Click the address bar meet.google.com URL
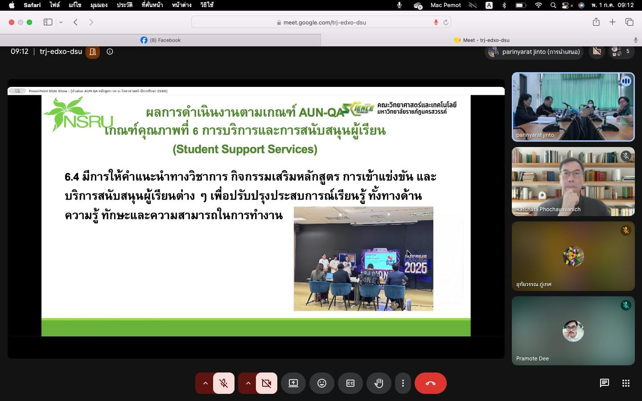 [x=325, y=22]
